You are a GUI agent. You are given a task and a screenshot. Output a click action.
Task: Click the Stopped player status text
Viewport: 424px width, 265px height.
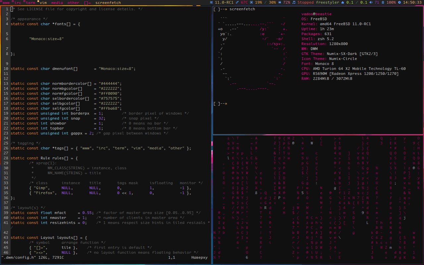306,2
